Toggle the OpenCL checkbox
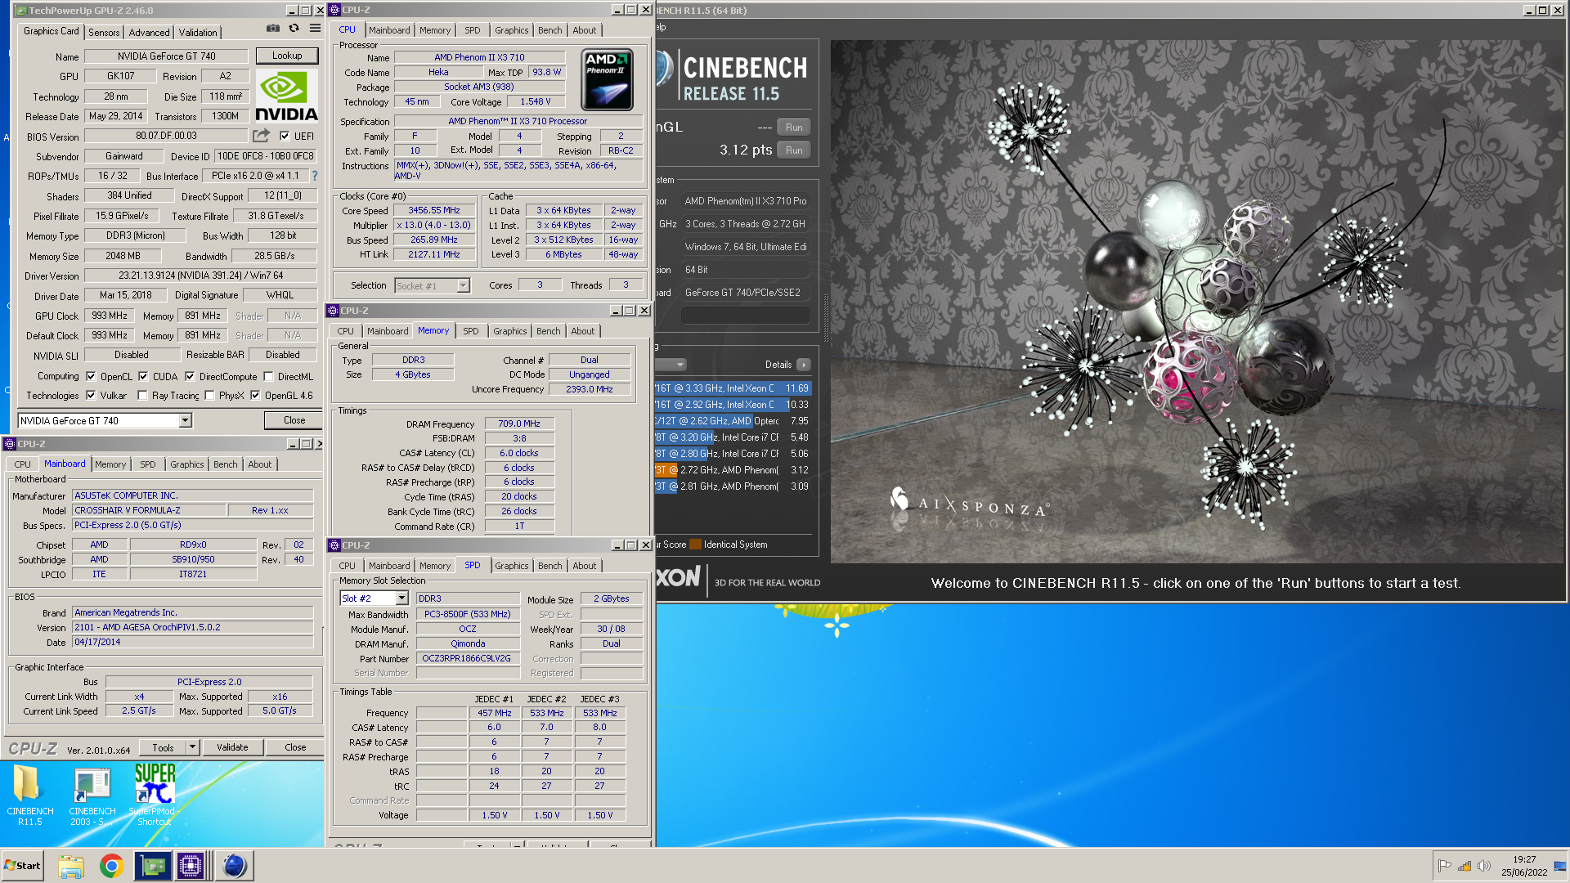1570x883 pixels. click(91, 377)
